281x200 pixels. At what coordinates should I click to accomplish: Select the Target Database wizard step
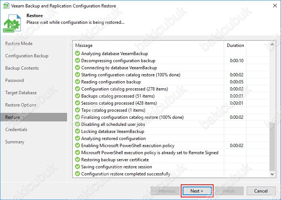pos(21,93)
